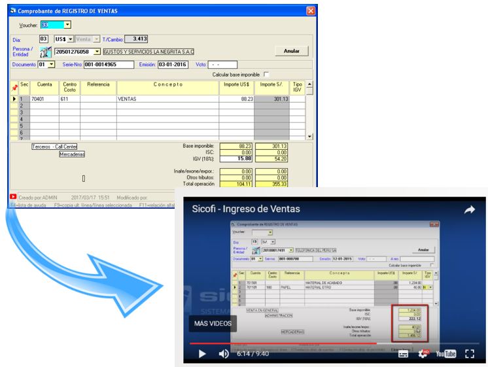Click the Base imponible US$ 88.23 field
Screen dimensions: 488x367
(x=236, y=146)
